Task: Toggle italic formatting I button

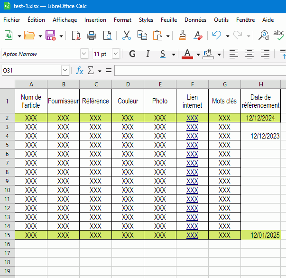Action: [x=148, y=54]
